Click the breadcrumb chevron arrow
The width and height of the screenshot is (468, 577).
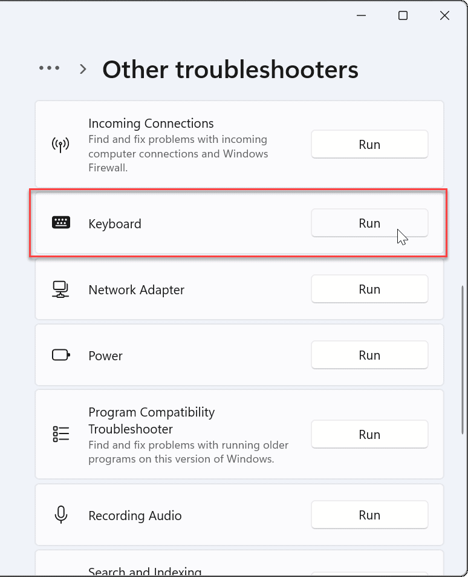point(83,69)
